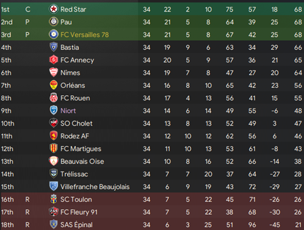Select the Trélissac table row
304x230 pixels.
pyautogui.click(x=152, y=174)
